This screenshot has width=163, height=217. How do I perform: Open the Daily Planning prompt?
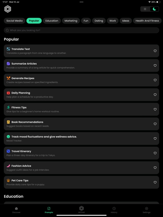(x=76, y=95)
